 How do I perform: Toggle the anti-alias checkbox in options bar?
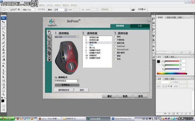pos(37,9)
